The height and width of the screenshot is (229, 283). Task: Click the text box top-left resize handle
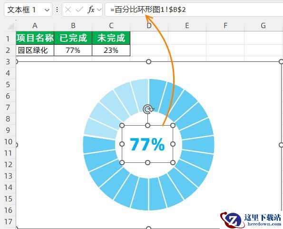coord(122,125)
